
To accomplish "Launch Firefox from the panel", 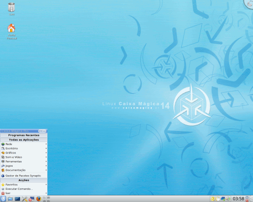I will (x=38, y=199).
